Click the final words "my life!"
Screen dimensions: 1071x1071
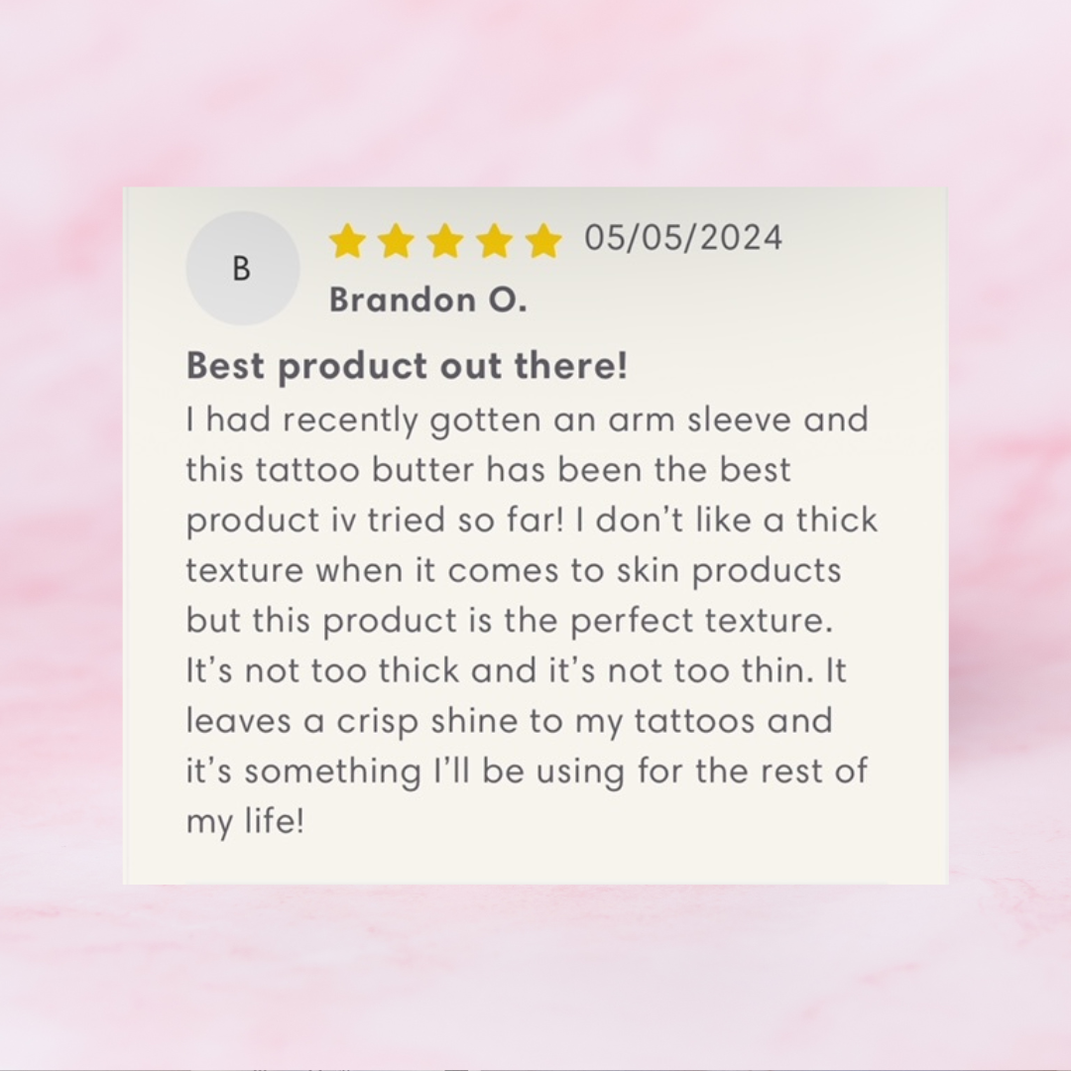(x=245, y=822)
